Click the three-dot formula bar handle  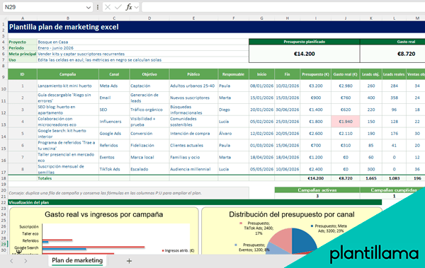point(98,7)
